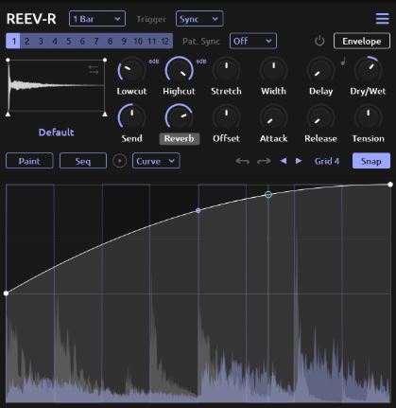Expand the Trigger Sync dropdown
Viewport: 396px width, 408px height.
click(x=199, y=19)
